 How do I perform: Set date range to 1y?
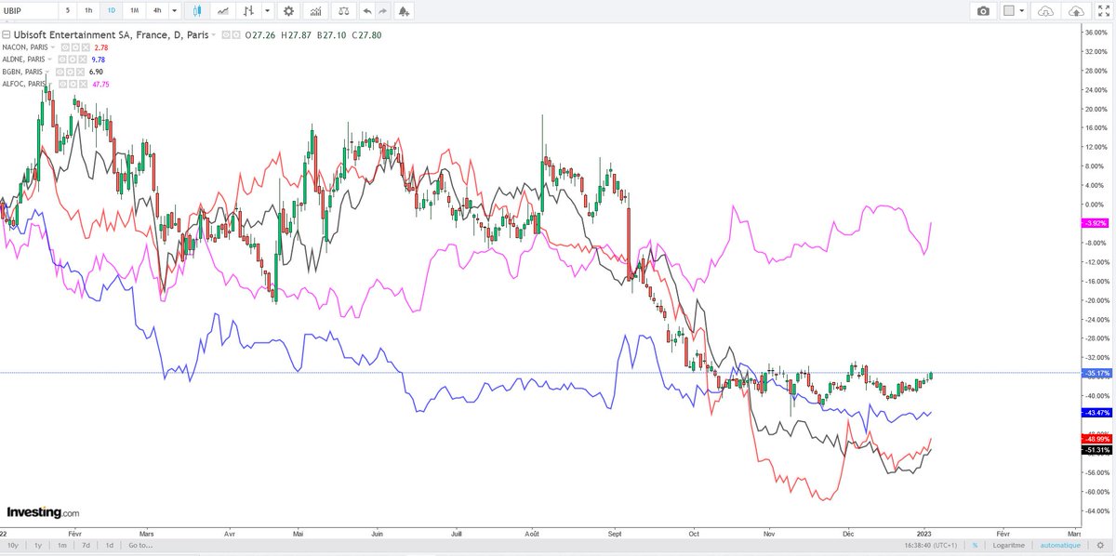tap(37, 546)
